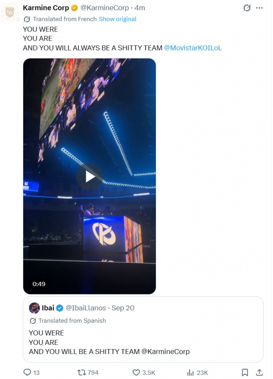Viewport: 273px width, 379px height.
Task: Click the @KarmineCorp handle in header
Action: pos(104,8)
